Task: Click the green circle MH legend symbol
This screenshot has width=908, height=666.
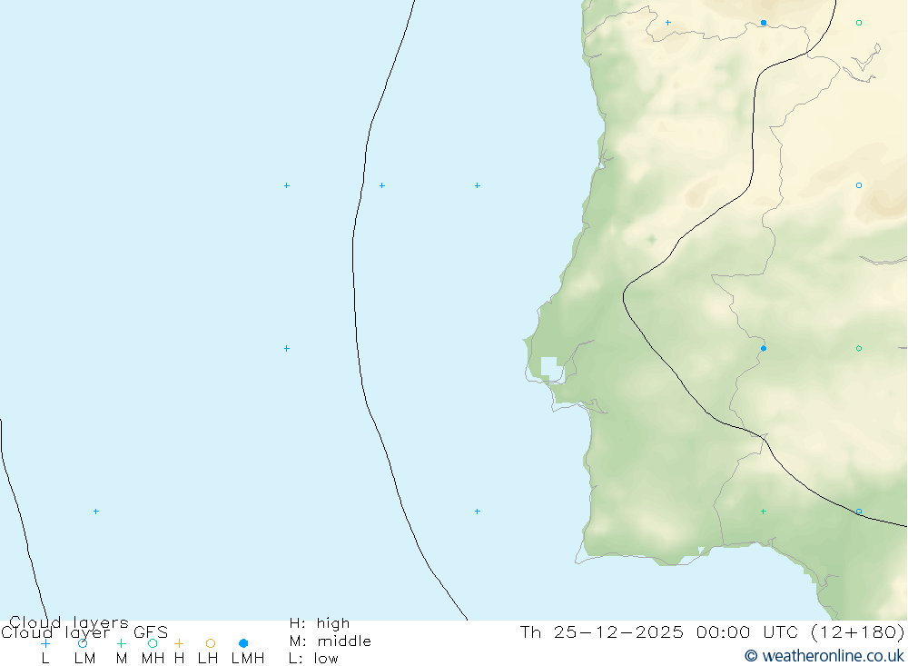Action: [153, 643]
